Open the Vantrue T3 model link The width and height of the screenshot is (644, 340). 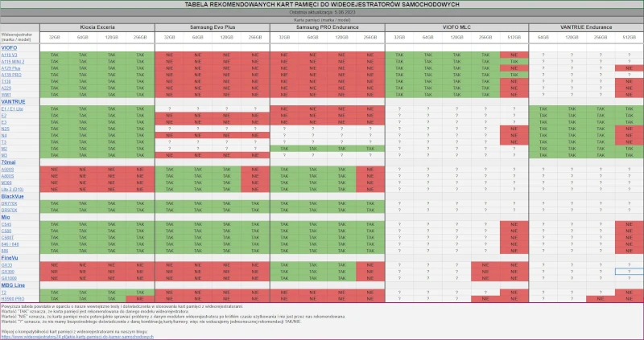(4, 142)
